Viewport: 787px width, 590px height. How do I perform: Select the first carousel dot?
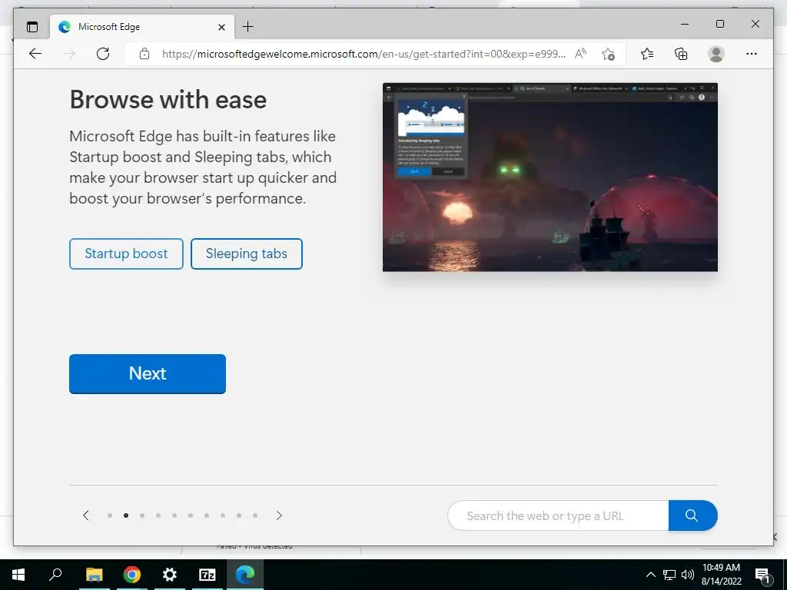click(109, 515)
